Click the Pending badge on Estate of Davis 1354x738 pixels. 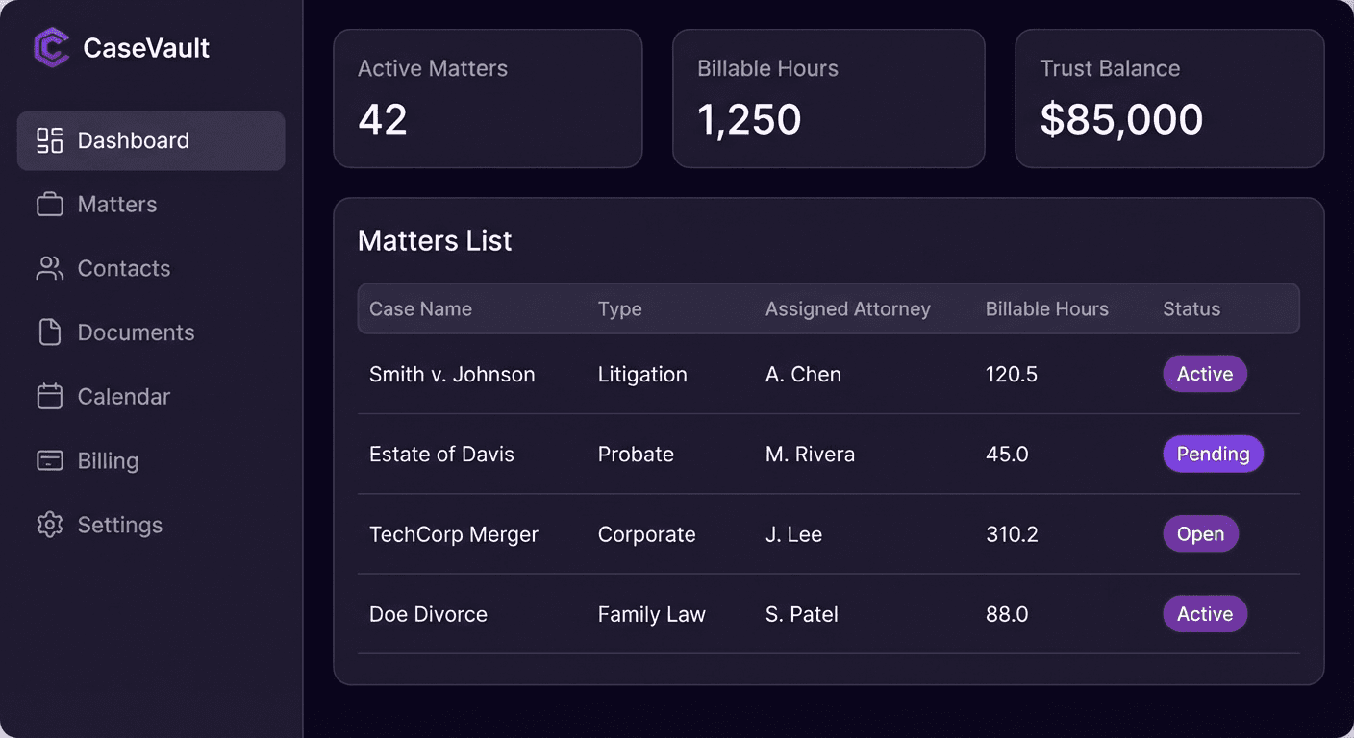point(1213,454)
